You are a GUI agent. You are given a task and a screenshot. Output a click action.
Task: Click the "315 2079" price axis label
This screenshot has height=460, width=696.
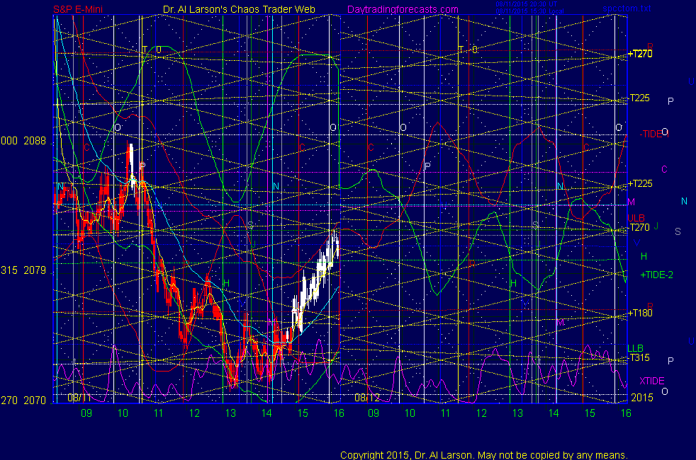click(23, 270)
